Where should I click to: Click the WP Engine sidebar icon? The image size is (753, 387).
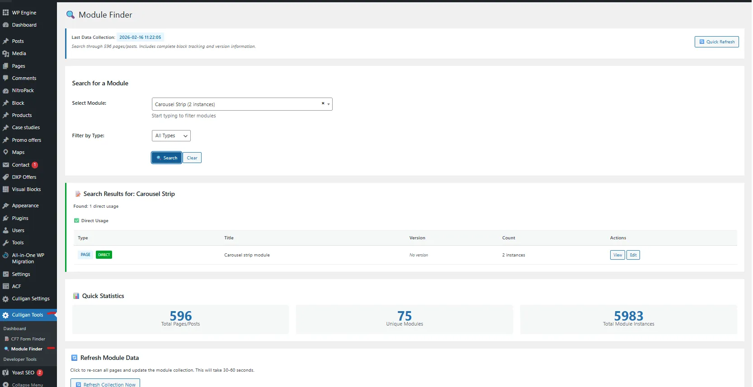(5, 13)
